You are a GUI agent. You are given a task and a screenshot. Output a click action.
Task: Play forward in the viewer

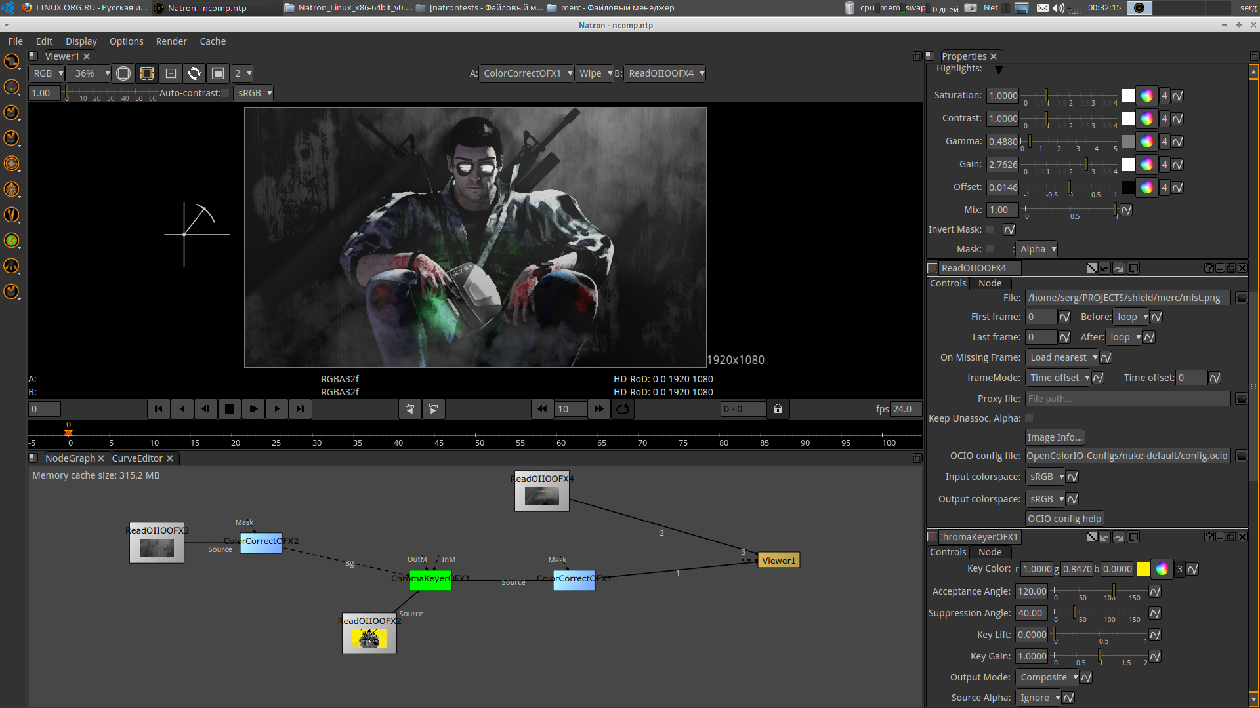tap(276, 409)
